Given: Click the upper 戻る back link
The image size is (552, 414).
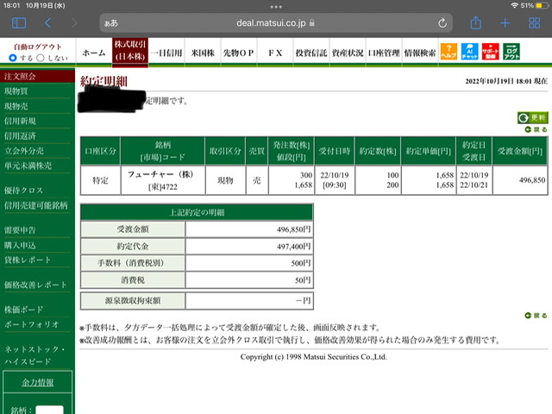Looking at the screenshot, I should tap(536, 129).
